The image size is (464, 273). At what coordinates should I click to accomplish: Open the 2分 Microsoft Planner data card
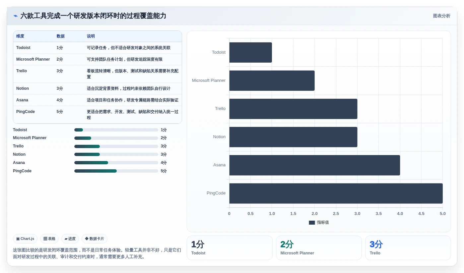319,248
